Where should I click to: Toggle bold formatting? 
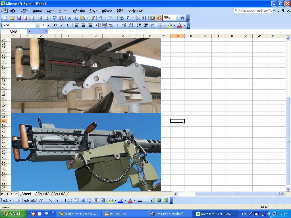(55, 25)
